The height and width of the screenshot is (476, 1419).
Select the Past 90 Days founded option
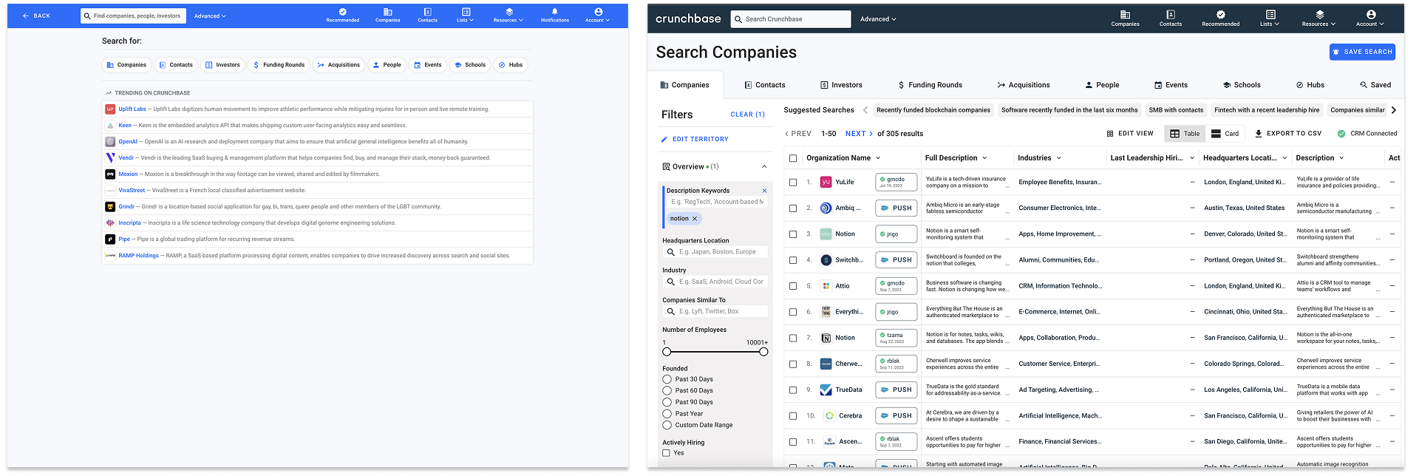[x=667, y=402]
